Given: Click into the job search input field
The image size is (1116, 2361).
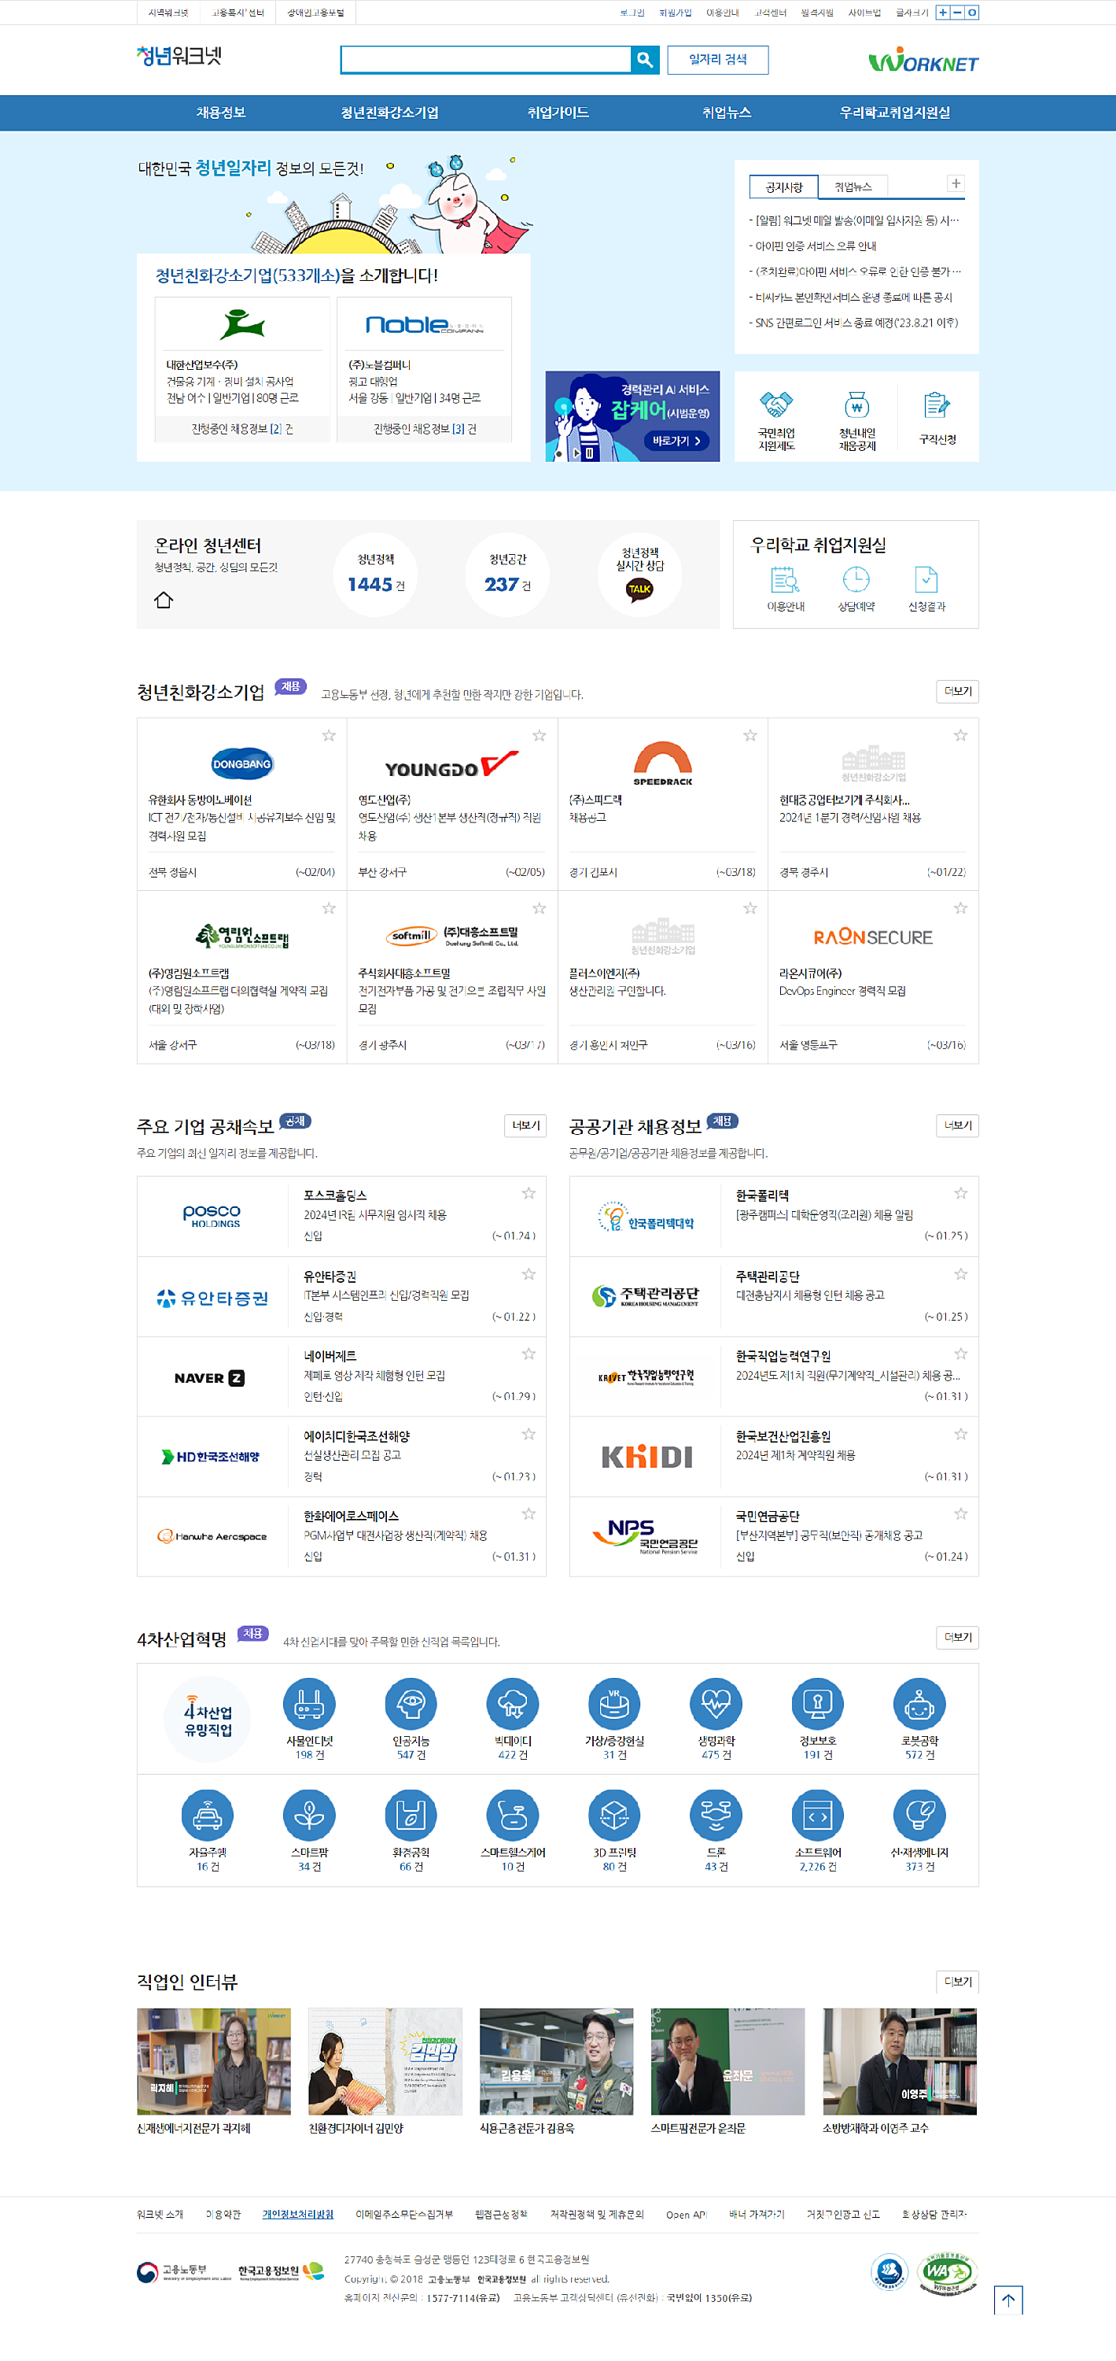Looking at the screenshot, I should point(485,60).
